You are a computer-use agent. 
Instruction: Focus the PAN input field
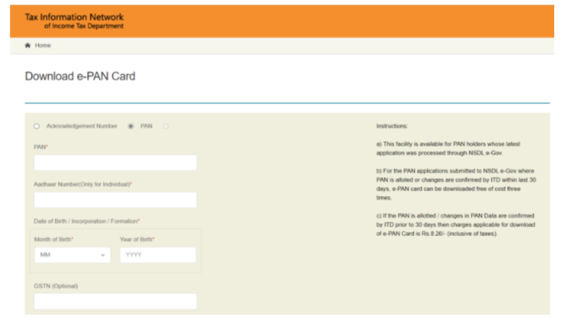(x=115, y=163)
